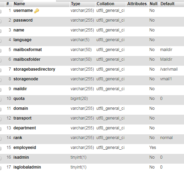Select the storagebasedirectory column name
The image size is (184, 171).
pyautogui.click(x=34, y=69)
